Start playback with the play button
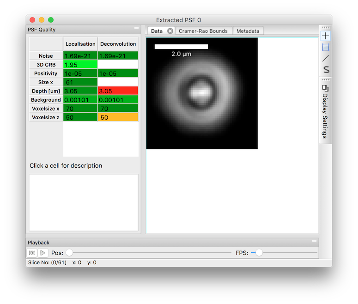358x304 pixels. [x=42, y=253]
